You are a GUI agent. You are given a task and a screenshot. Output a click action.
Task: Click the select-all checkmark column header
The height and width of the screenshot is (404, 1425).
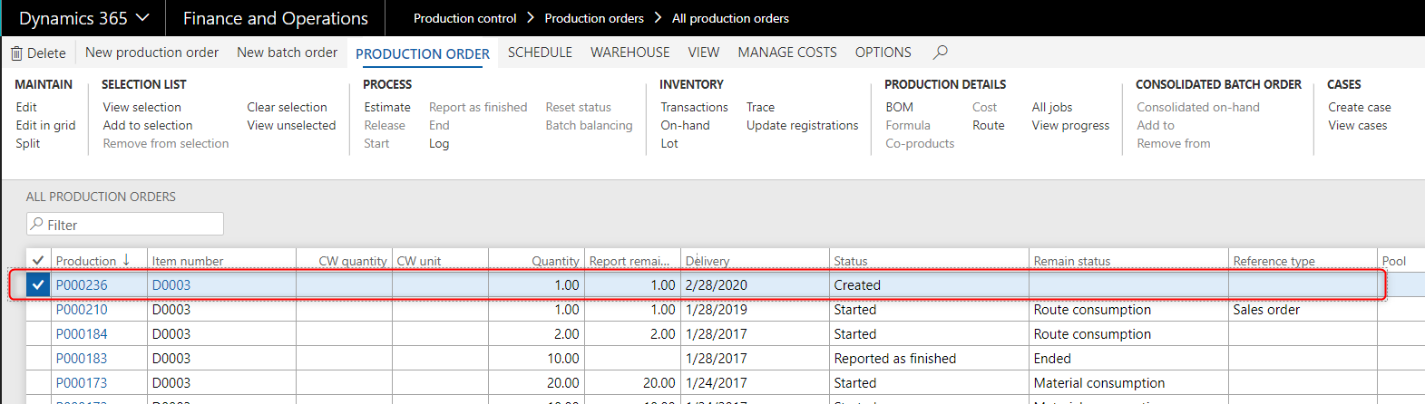[x=38, y=261]
